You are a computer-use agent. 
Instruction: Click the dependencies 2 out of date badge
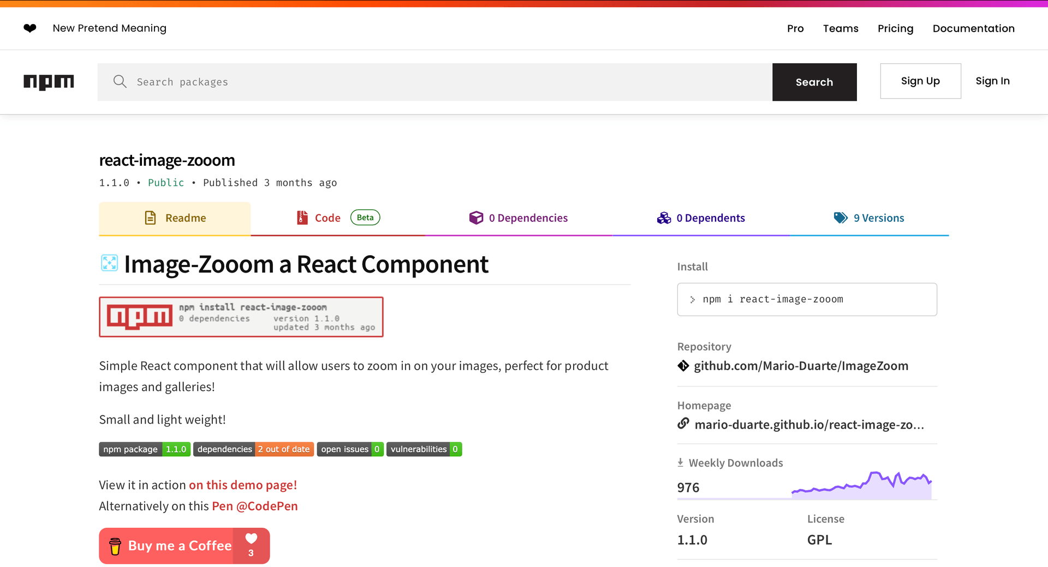(253, 449)
